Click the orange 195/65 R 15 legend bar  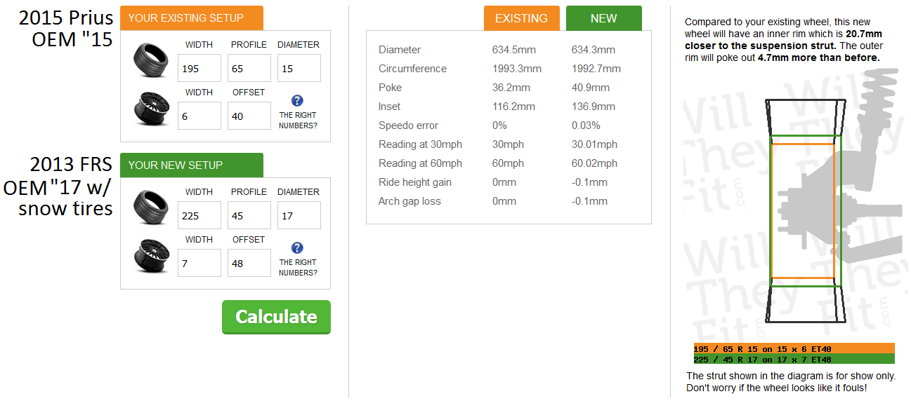[794, 348]
